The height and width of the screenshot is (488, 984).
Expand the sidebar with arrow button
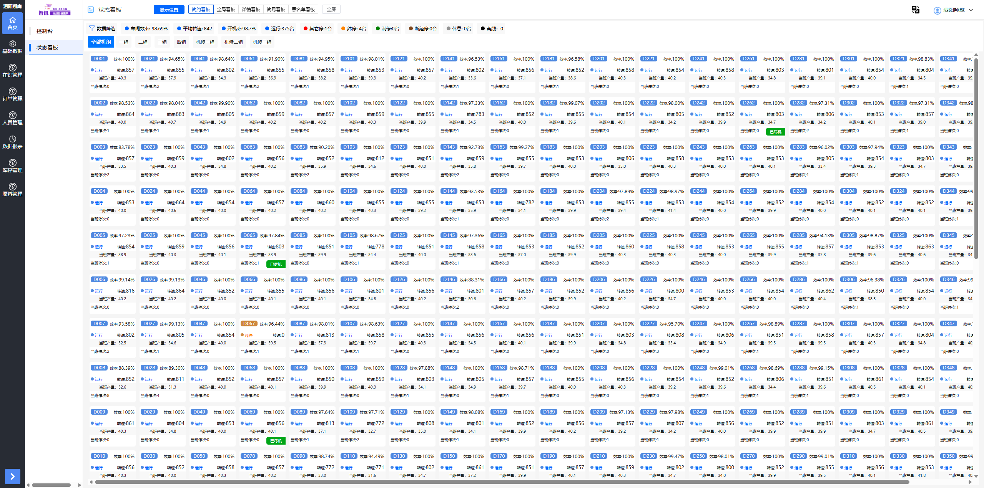12,476
